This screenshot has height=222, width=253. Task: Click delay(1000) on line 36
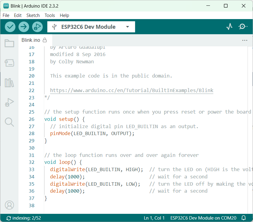point(67,191)
